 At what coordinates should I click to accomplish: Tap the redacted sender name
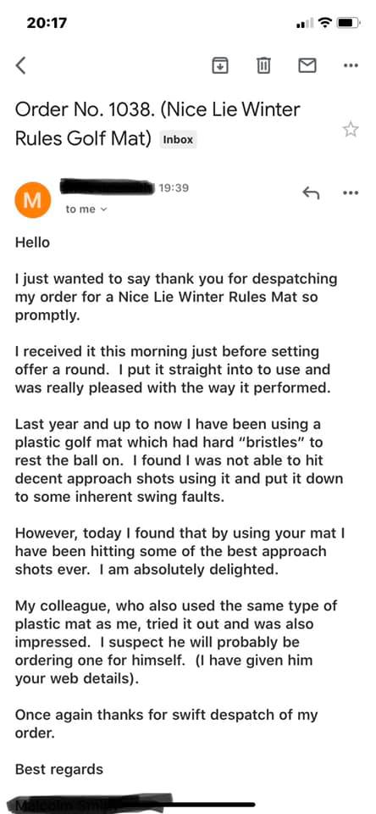pyautogui.click(x=108, y=187)
